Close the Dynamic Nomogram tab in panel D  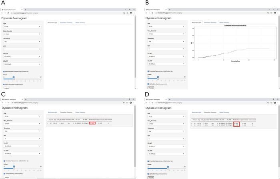[166, 99]
